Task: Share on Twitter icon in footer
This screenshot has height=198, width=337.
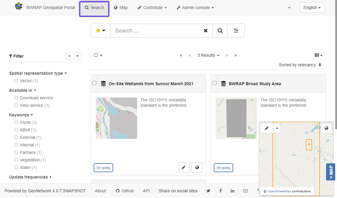Action: [208, 191]
